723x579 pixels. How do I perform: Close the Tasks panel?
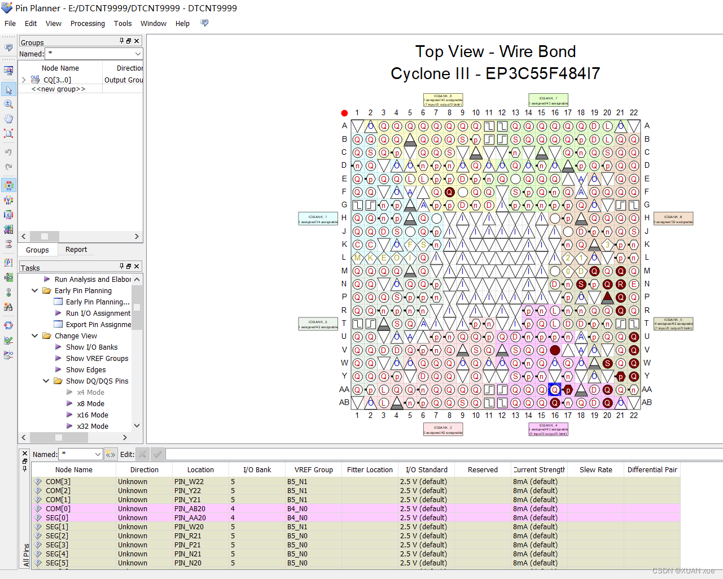(x=137, y=266)
